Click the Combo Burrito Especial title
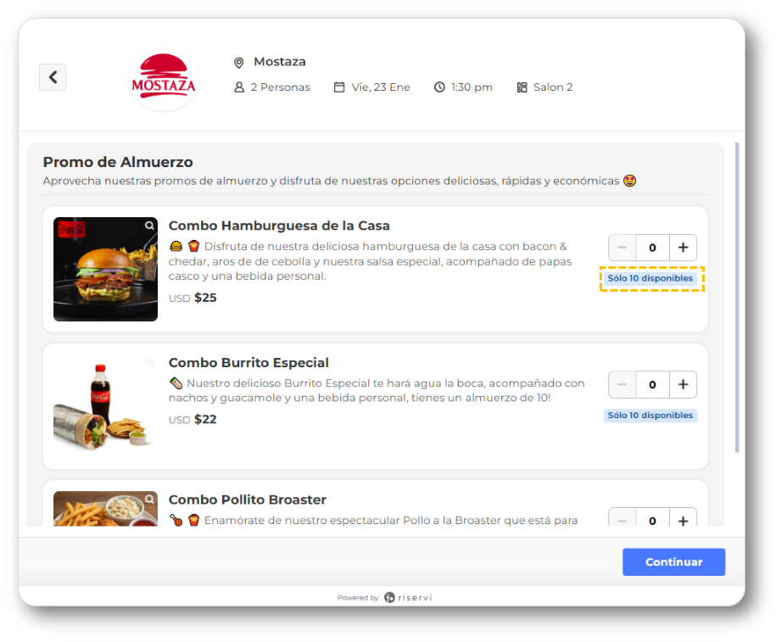 pos(248,363)
